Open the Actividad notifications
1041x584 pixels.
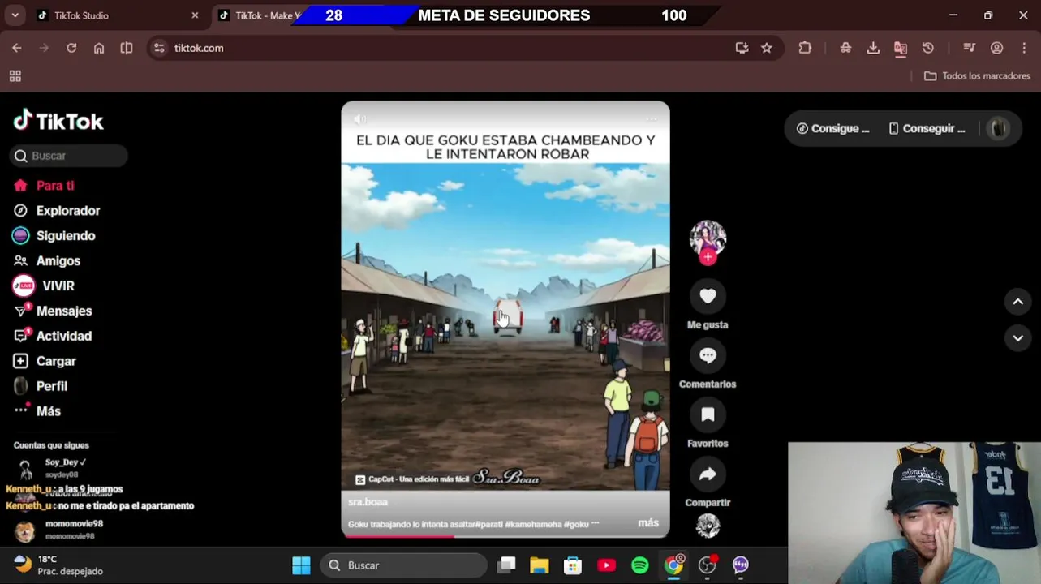pyautogui.click(x=53, y=337)
